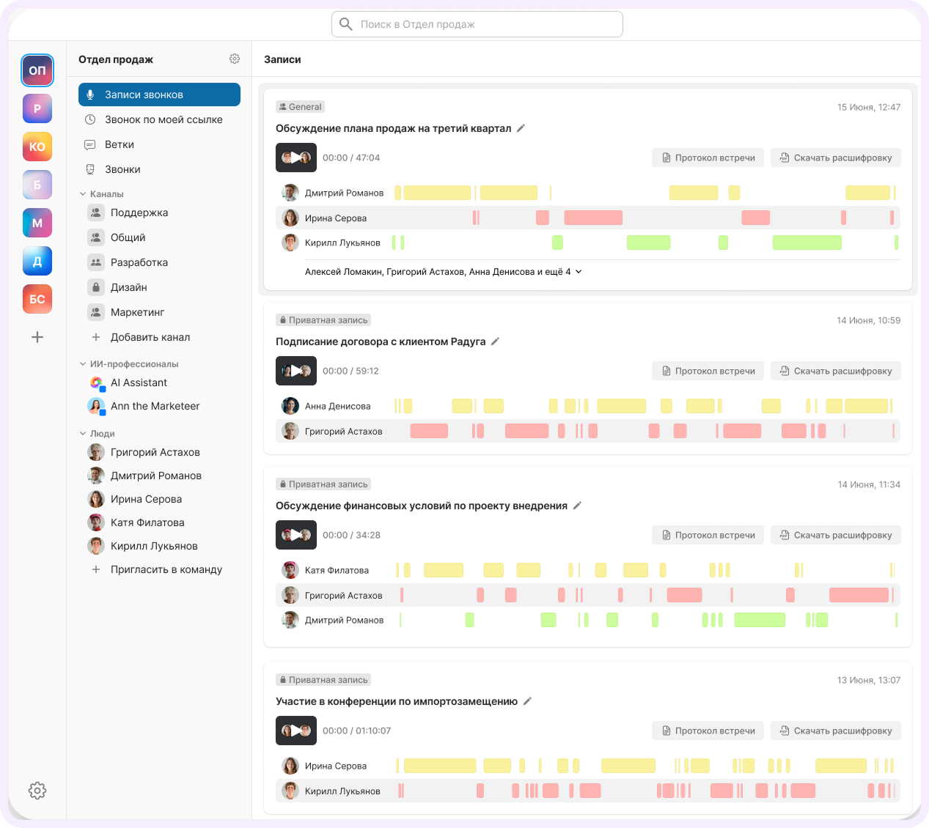Open Звонок по моей ссылке menu item

coord(159,119)
